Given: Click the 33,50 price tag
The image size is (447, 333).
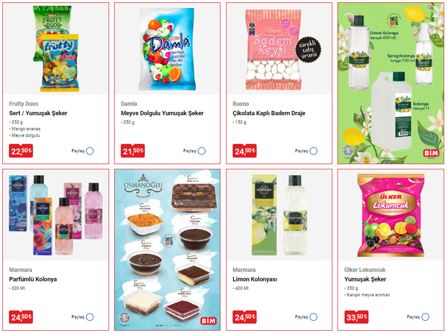Looking at the screenshot, I should point(356,317).
